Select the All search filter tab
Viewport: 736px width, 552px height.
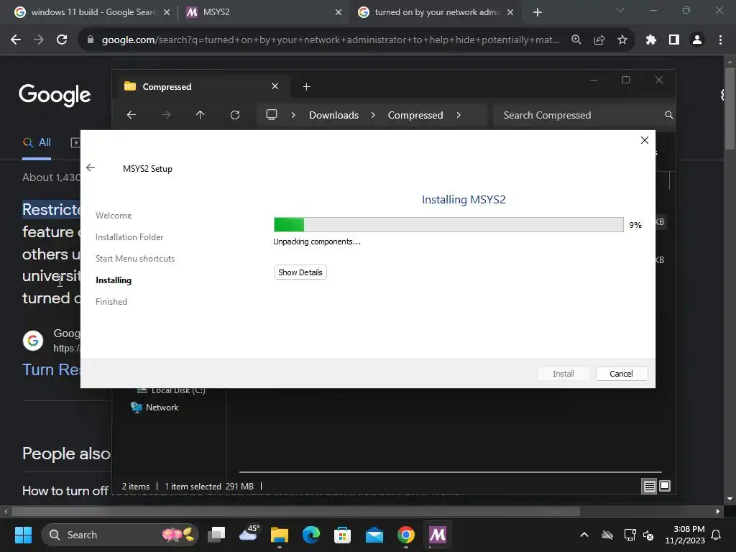coord(37,143)
